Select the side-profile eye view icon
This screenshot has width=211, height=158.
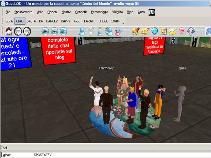63,31
